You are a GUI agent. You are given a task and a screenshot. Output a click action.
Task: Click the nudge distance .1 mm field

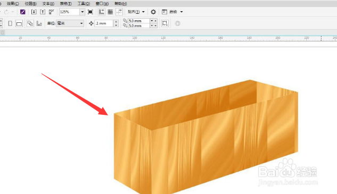point(104,23)
